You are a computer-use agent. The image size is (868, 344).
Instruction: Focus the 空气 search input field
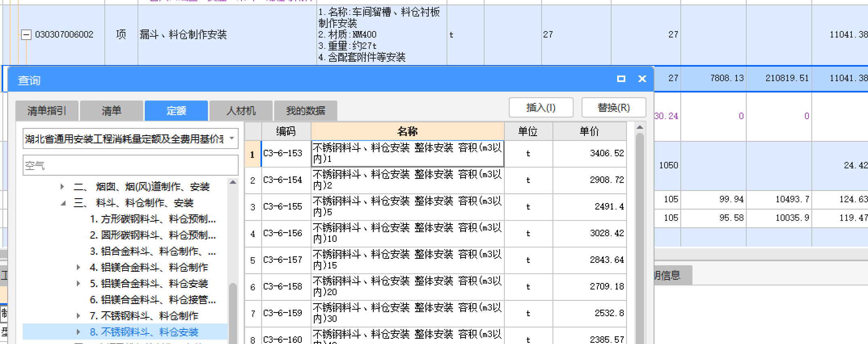130,166
